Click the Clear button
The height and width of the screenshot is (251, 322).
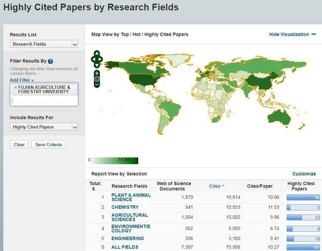click(x=19, y=144)
